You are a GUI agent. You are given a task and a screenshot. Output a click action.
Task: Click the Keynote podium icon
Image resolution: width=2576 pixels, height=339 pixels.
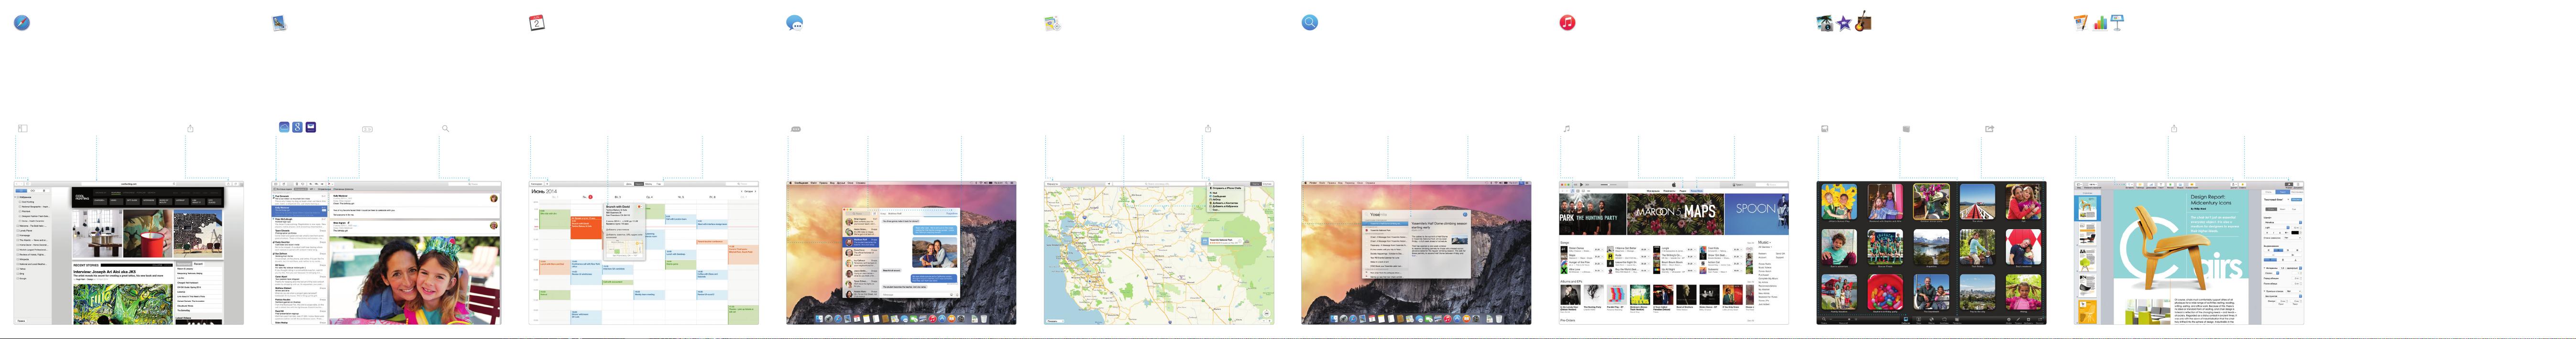[2117, 22]
